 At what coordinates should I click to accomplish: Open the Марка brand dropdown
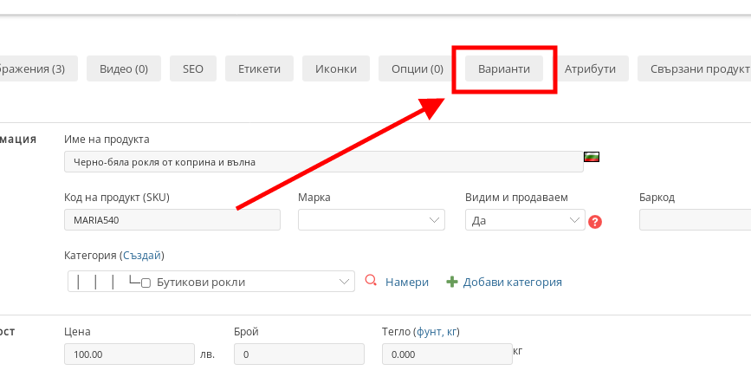point(371,220)
